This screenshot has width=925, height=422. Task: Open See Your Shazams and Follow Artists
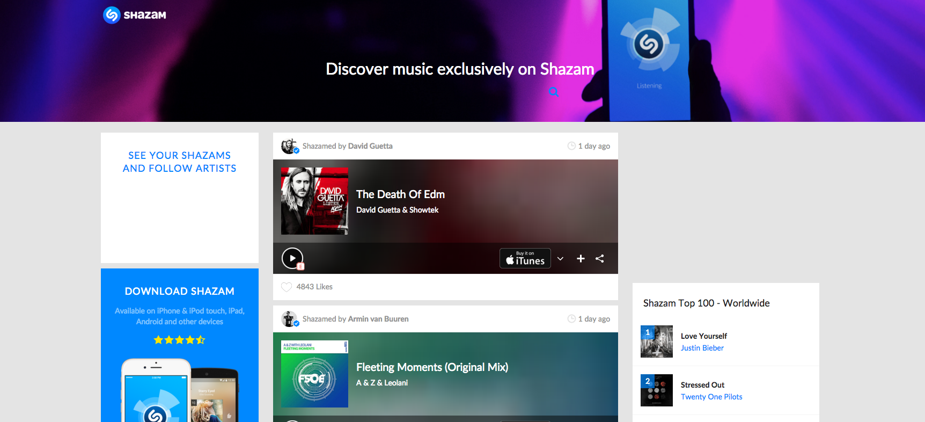pos(179,162)
